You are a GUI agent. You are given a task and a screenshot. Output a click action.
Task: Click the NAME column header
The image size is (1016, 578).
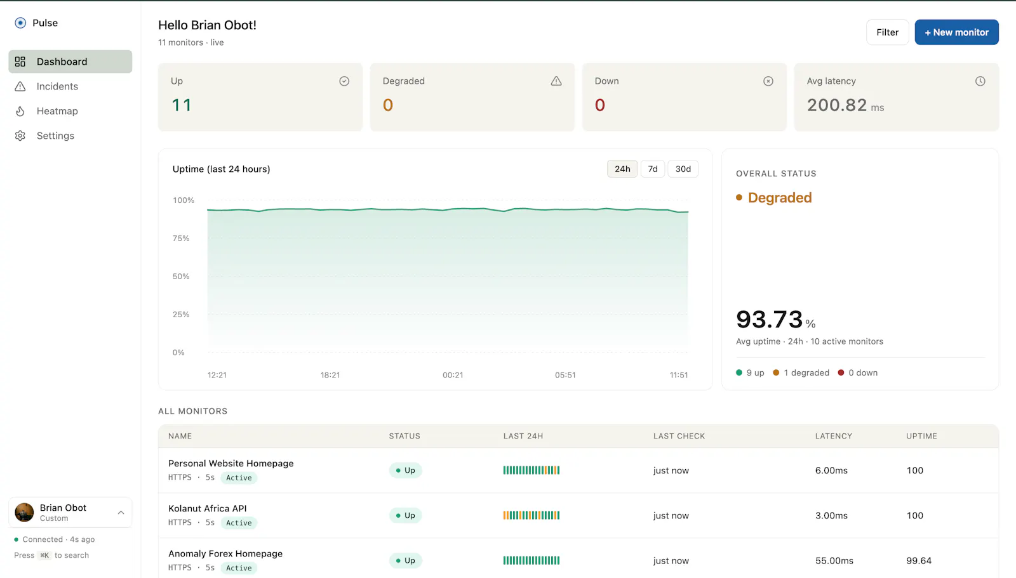(180, 436)
